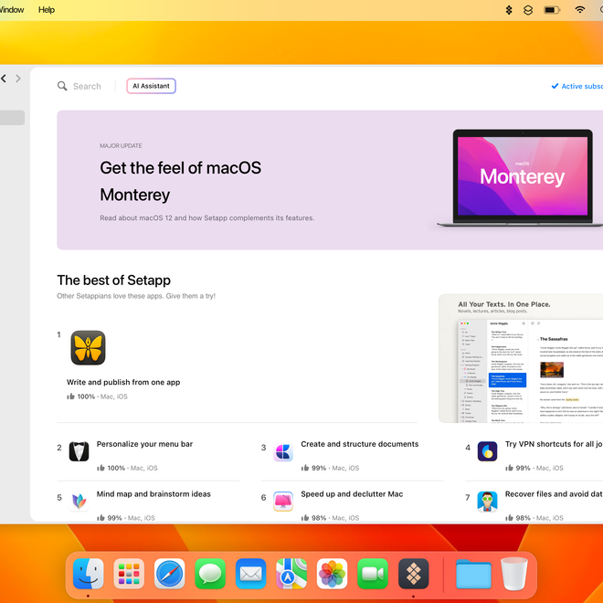Open the macOS Monterey update banner
603x603 pixels.
tap(330, 180)
